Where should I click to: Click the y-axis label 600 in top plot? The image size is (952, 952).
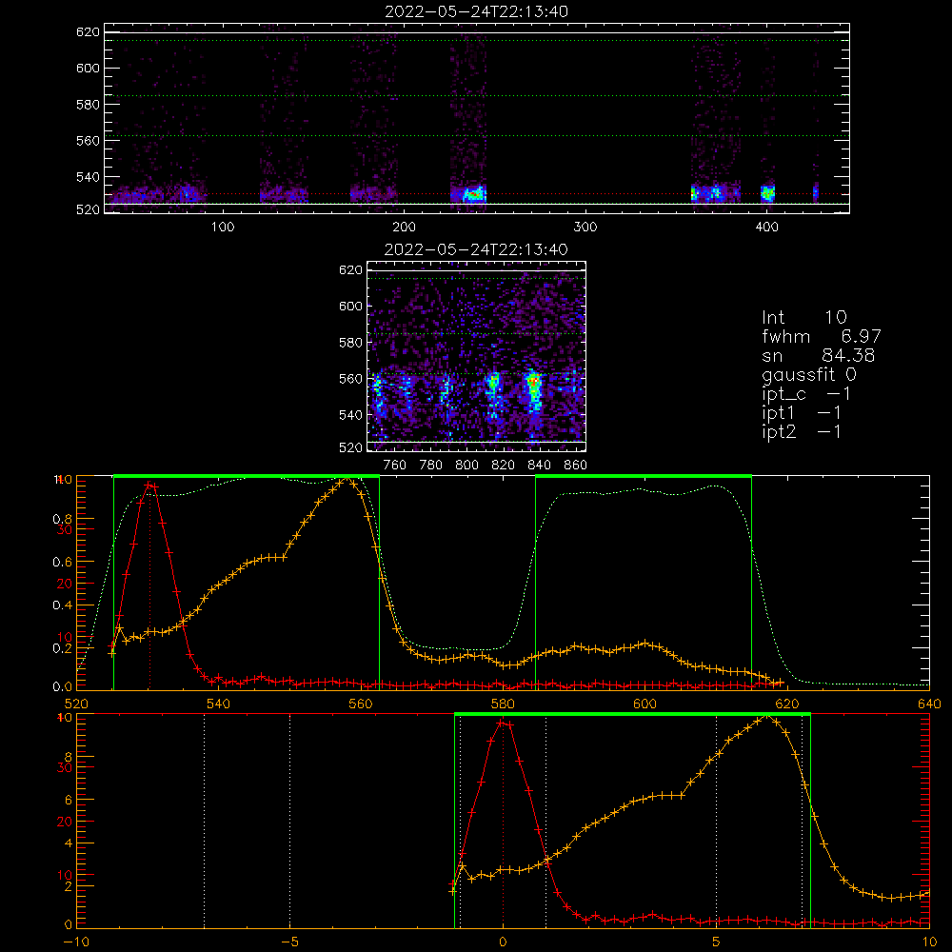[88, 68]
